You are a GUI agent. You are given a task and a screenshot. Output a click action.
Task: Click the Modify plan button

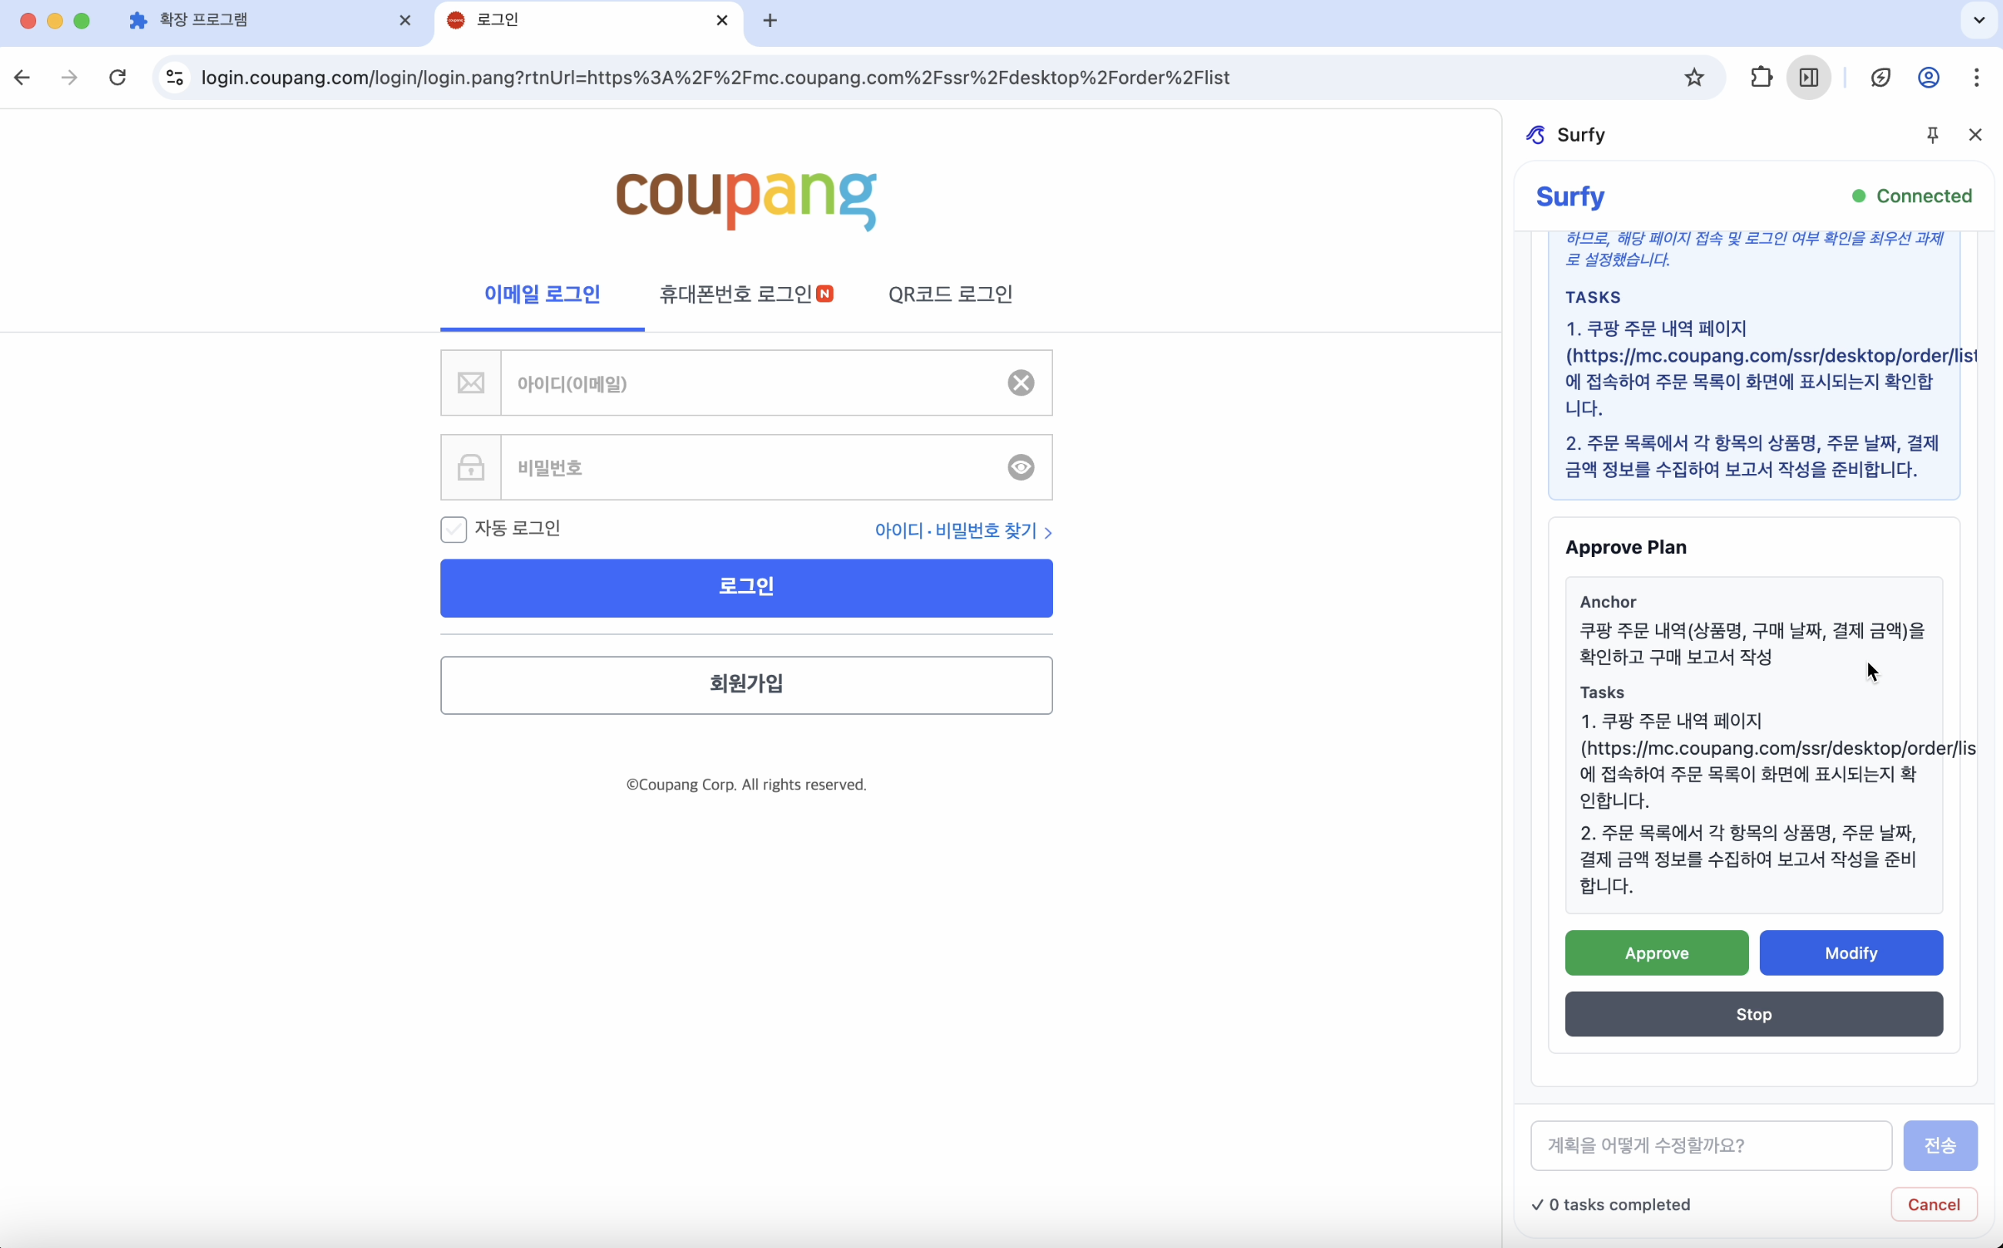(x=1851, y=953)
